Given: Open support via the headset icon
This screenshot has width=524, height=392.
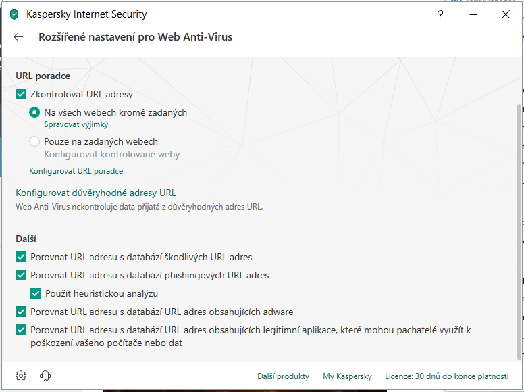Looking at the screenshot, I should click(x=45, y=376).
